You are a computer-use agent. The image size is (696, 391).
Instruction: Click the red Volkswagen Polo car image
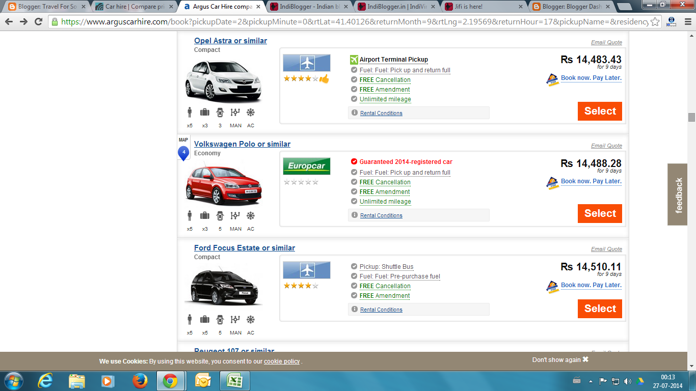coord(224,184)
